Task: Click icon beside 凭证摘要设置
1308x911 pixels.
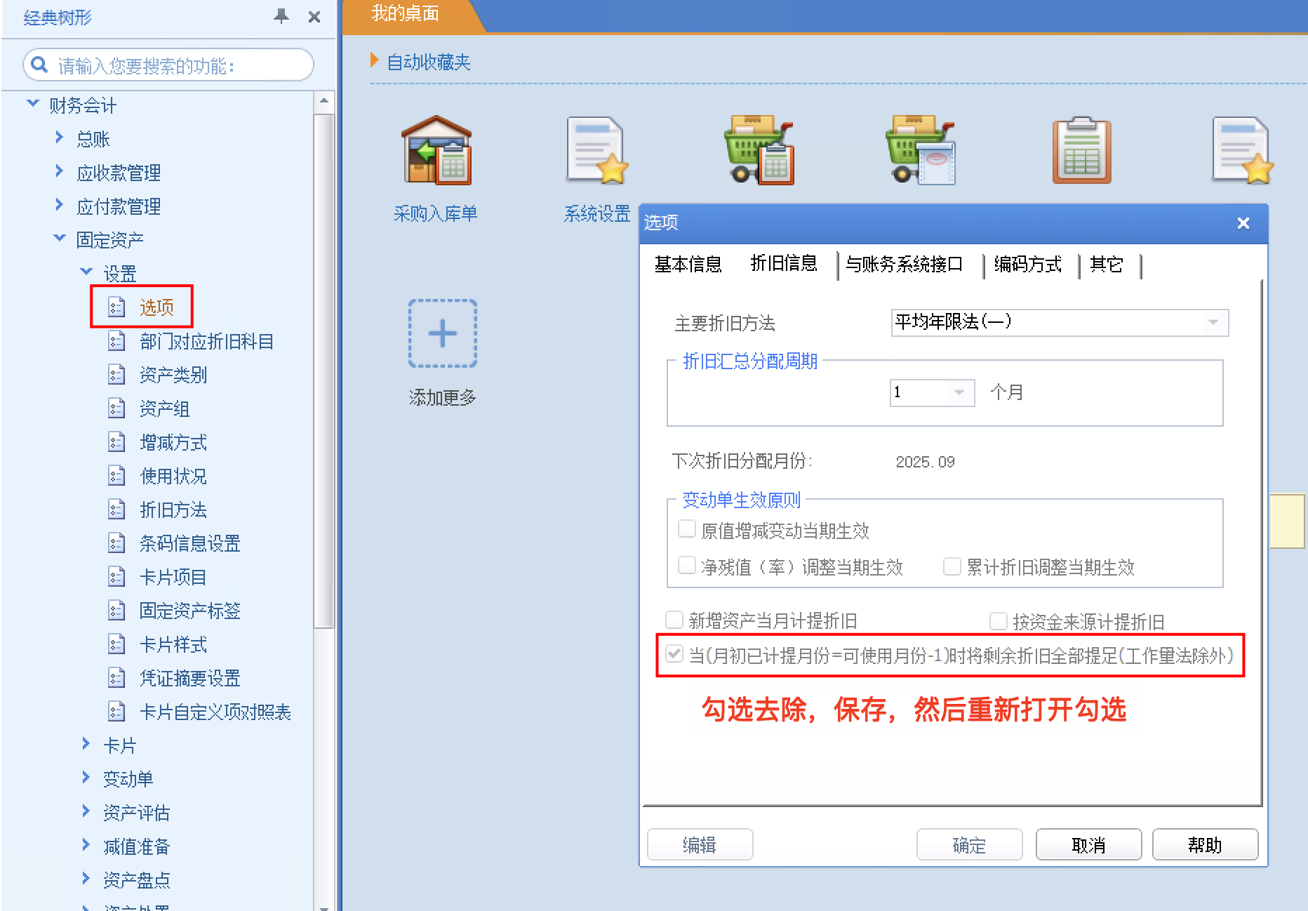Action: coord(116,678)
